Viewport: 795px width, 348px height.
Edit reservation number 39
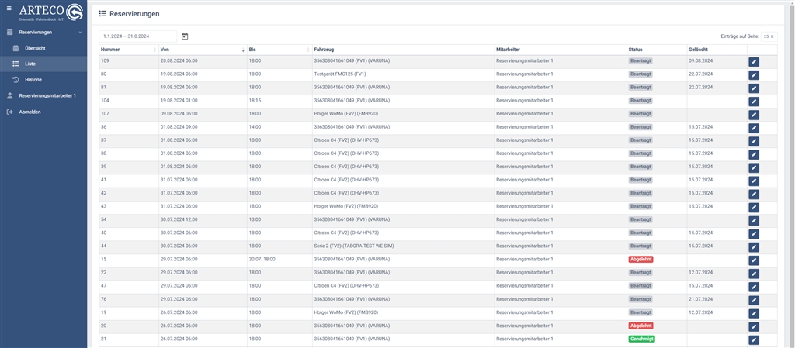753,167
